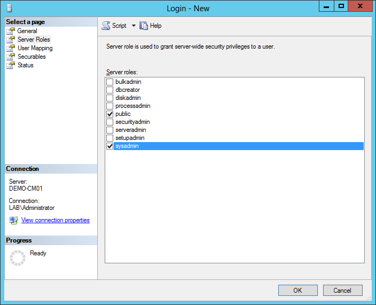Click the User Mapping page icon
Screen dimensions: 376x305
point(11,48)
